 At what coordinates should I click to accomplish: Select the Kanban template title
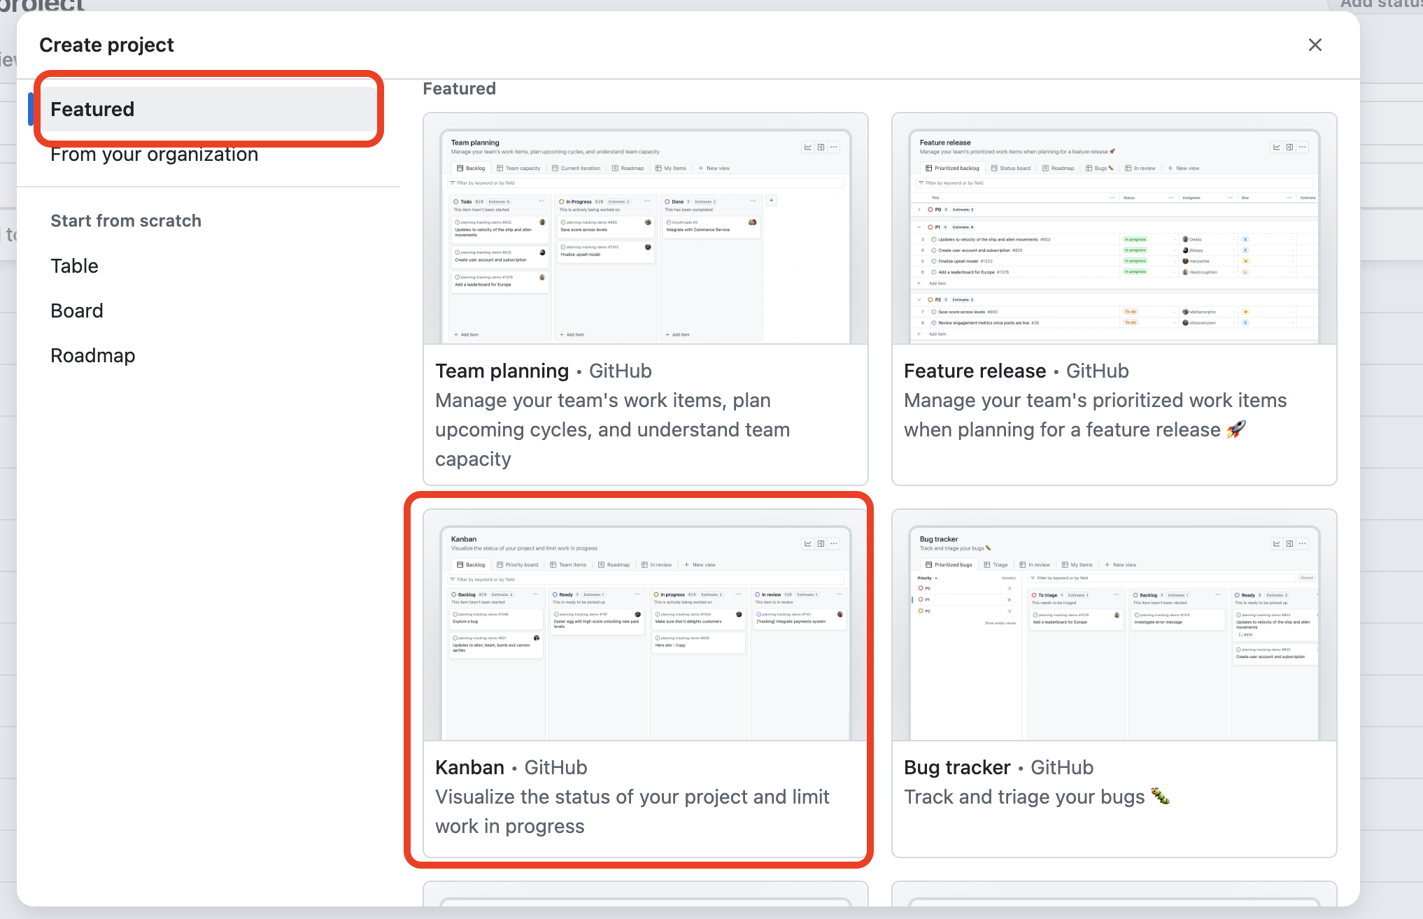click(469, 767)
